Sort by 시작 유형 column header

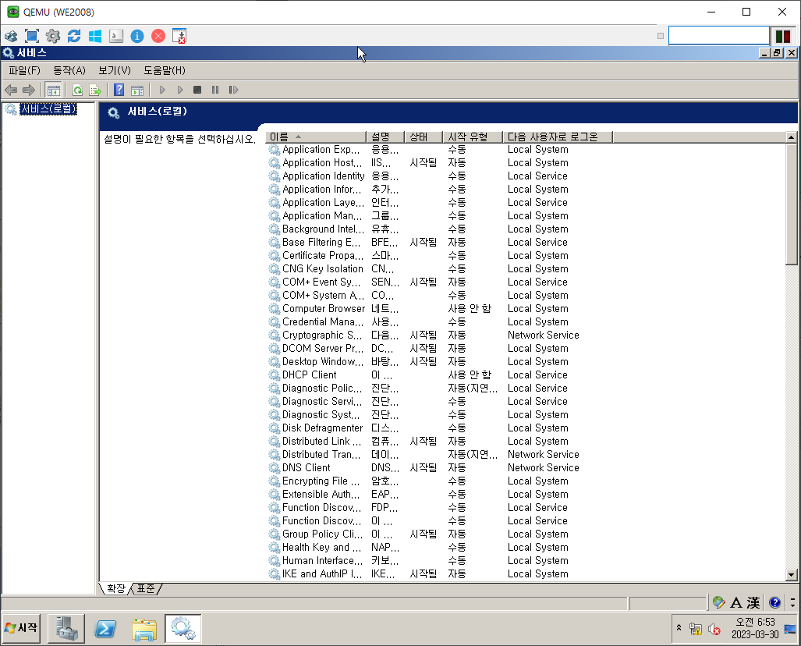point(473,137)
